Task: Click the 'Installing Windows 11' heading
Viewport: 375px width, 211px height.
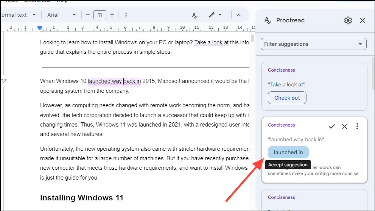Action: coord(82,198)
